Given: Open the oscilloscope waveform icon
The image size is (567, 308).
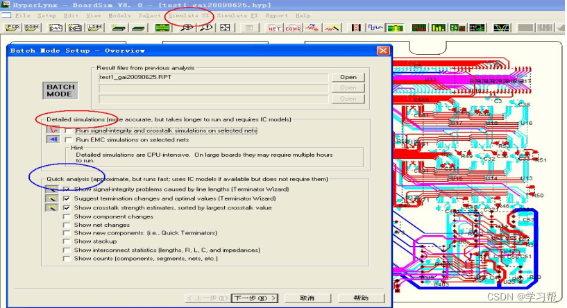Looking at the screenshot, I should pos(375,28).
